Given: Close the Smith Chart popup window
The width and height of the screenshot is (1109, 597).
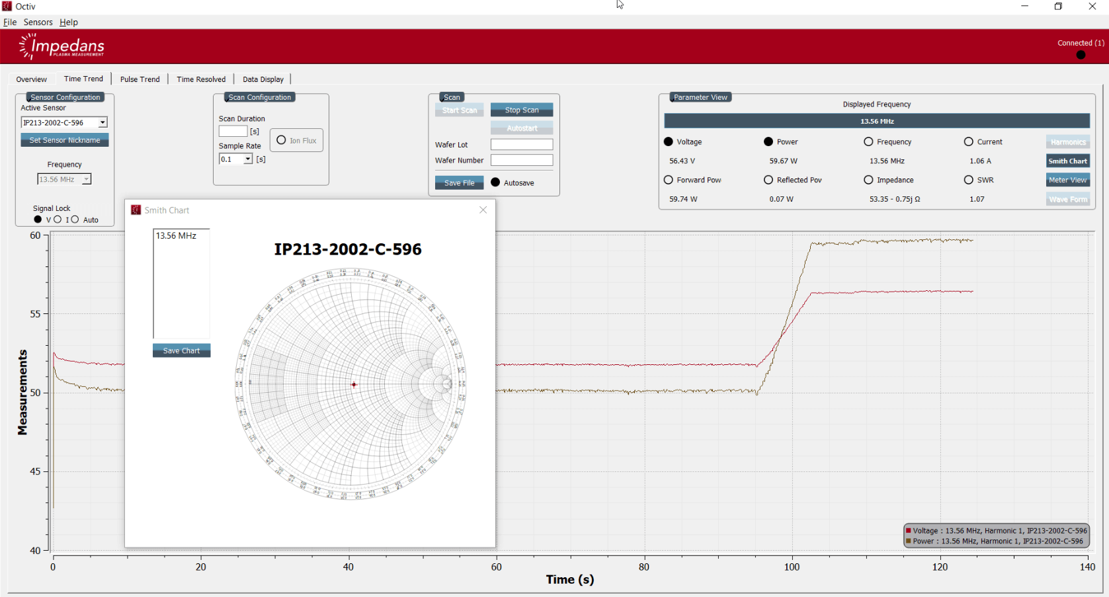Looking at the screenshot, I should 483,210.
